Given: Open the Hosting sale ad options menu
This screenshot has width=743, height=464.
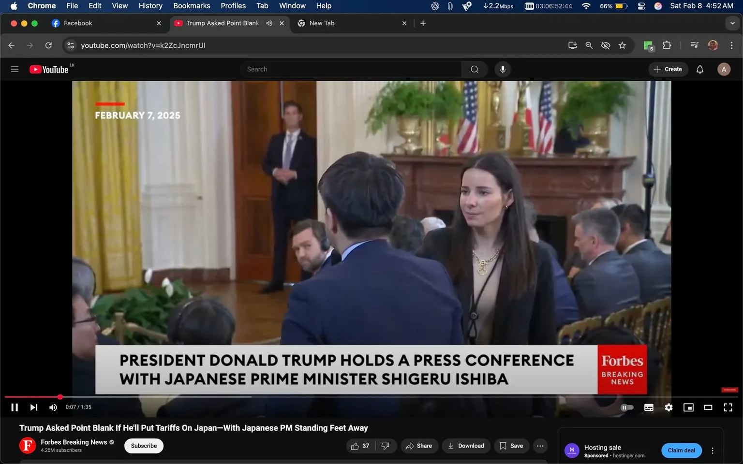Looking at the screenshot, I should [x=712, y=450].
